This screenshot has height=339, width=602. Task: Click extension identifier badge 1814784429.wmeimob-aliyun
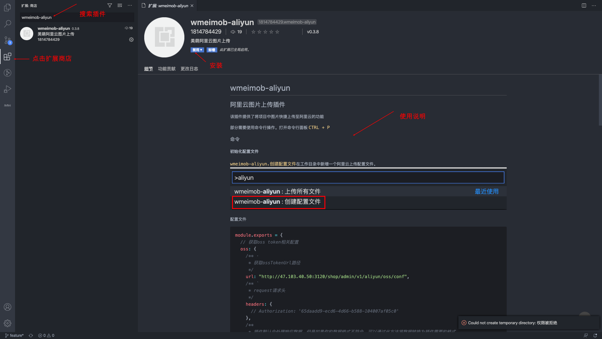point(287,22)
